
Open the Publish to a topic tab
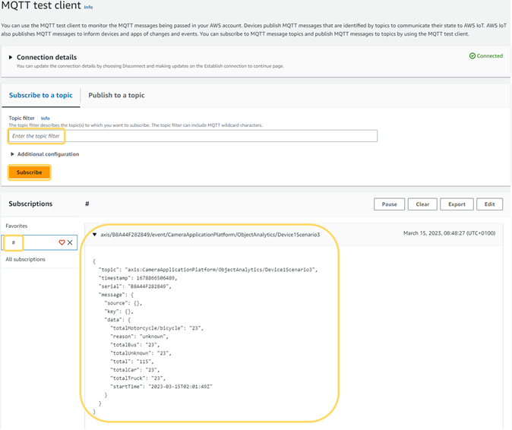116,95
